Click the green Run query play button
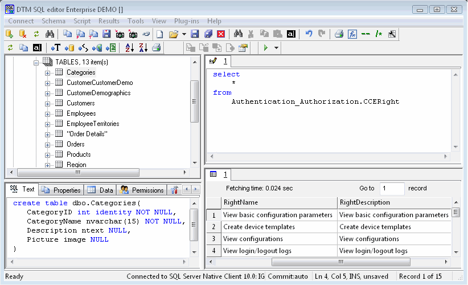 [x=265, y=48]
